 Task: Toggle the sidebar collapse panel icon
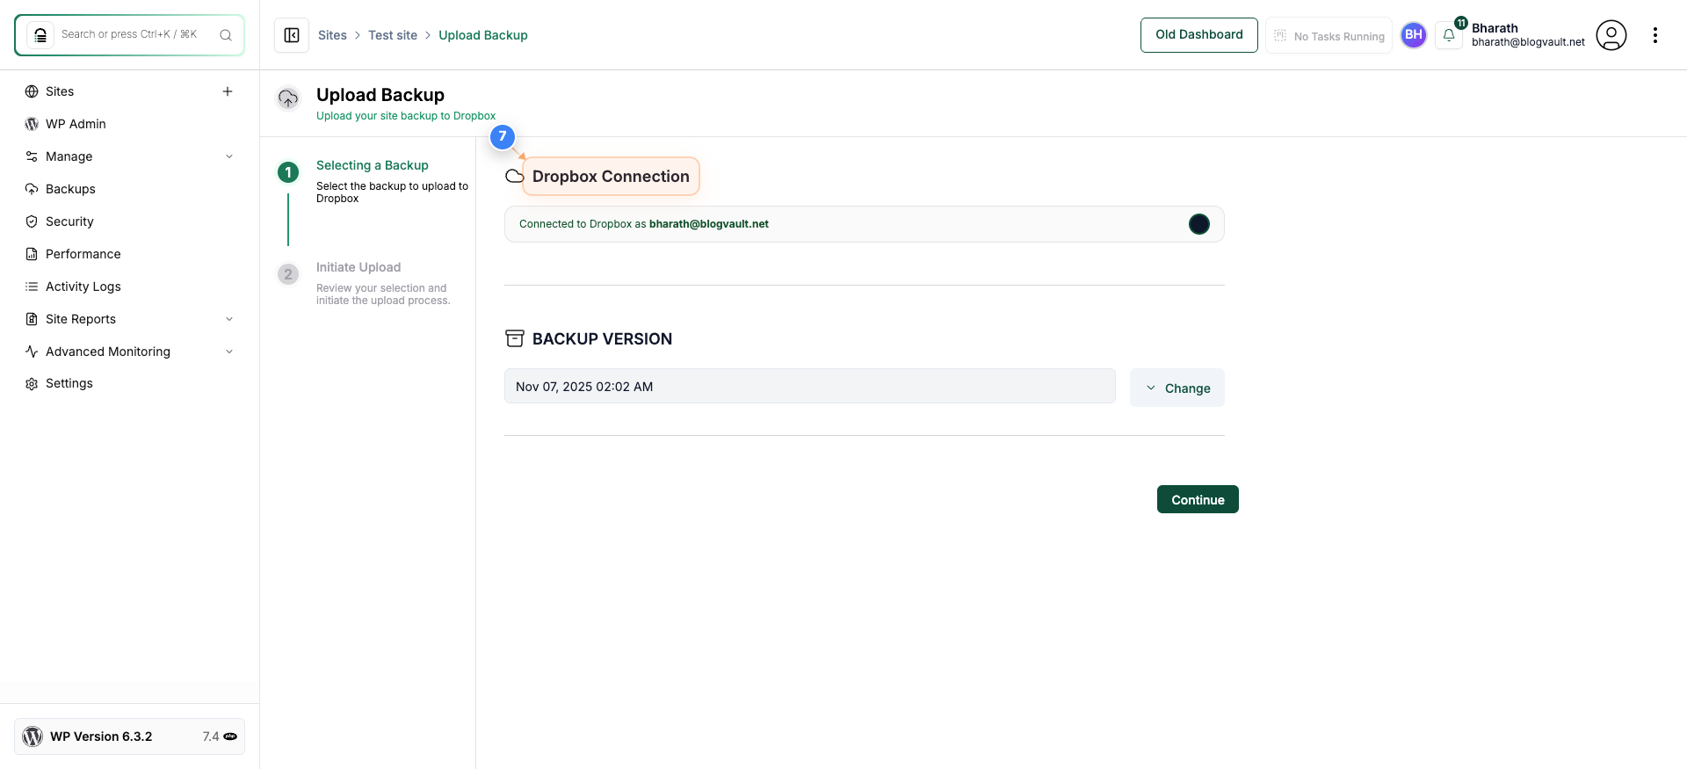coord(292,35)
